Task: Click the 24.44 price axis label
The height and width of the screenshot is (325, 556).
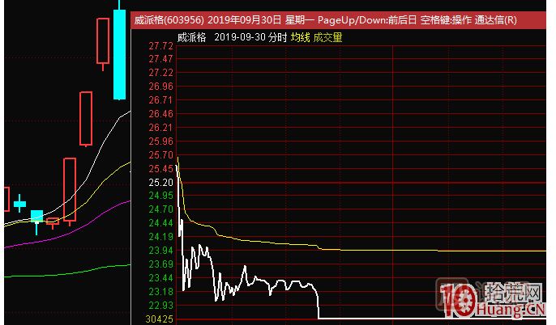Action: point(161,223)
